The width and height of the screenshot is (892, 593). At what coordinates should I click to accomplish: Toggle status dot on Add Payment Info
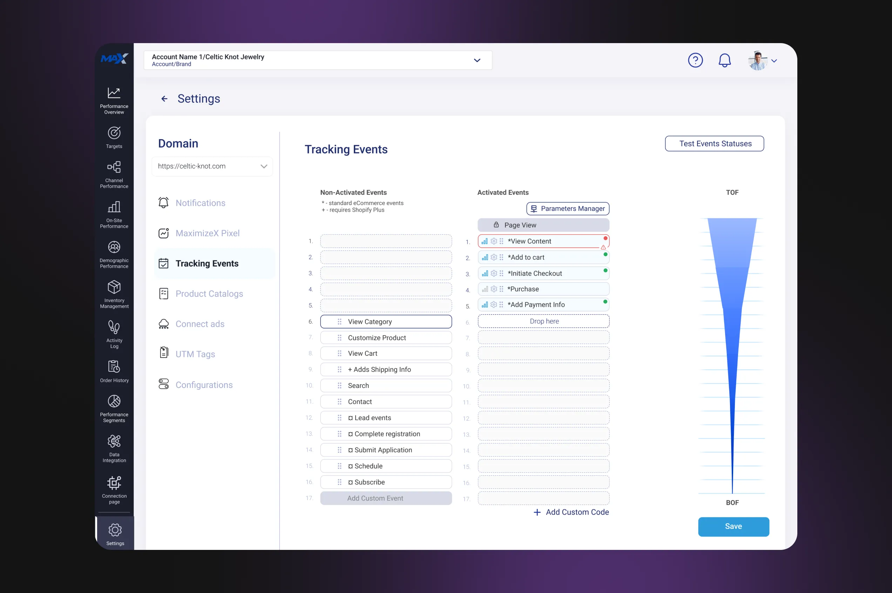(x=605, y=302)
